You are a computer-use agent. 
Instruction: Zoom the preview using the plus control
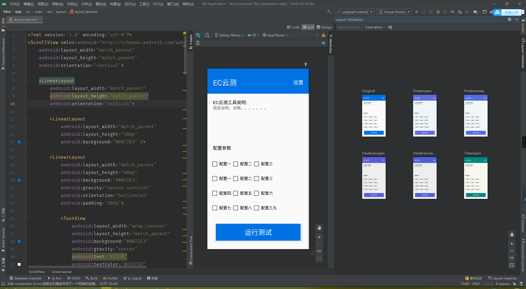[x=319, y=237]
